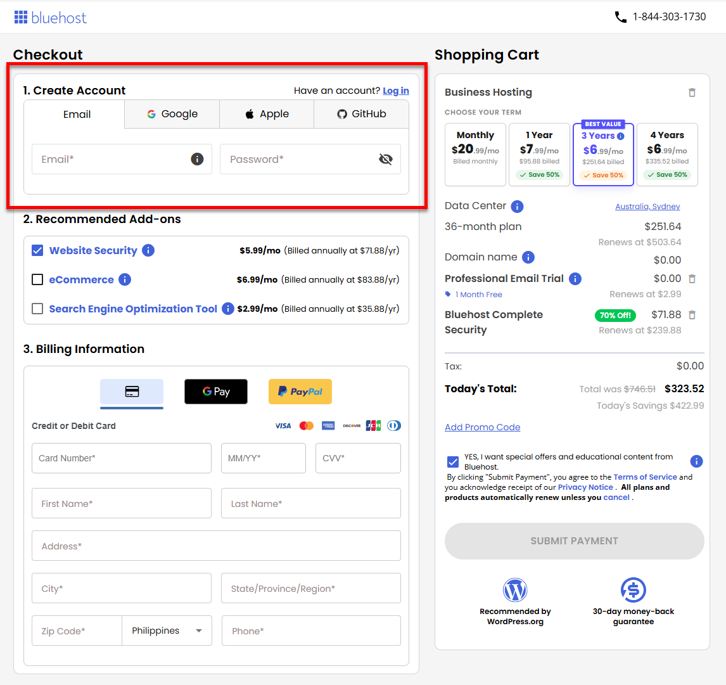The height and width of the screenshot is (685, 726).
Task: Click the eCommerce add-on link
Action: click(x=82, y=279)
